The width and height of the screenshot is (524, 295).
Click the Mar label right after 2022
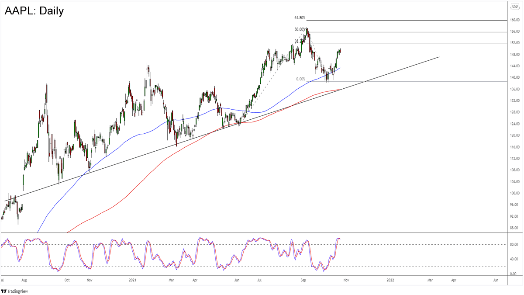point(431,280)
